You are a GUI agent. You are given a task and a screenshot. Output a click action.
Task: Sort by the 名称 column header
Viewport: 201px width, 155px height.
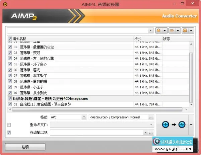(76, 38)
